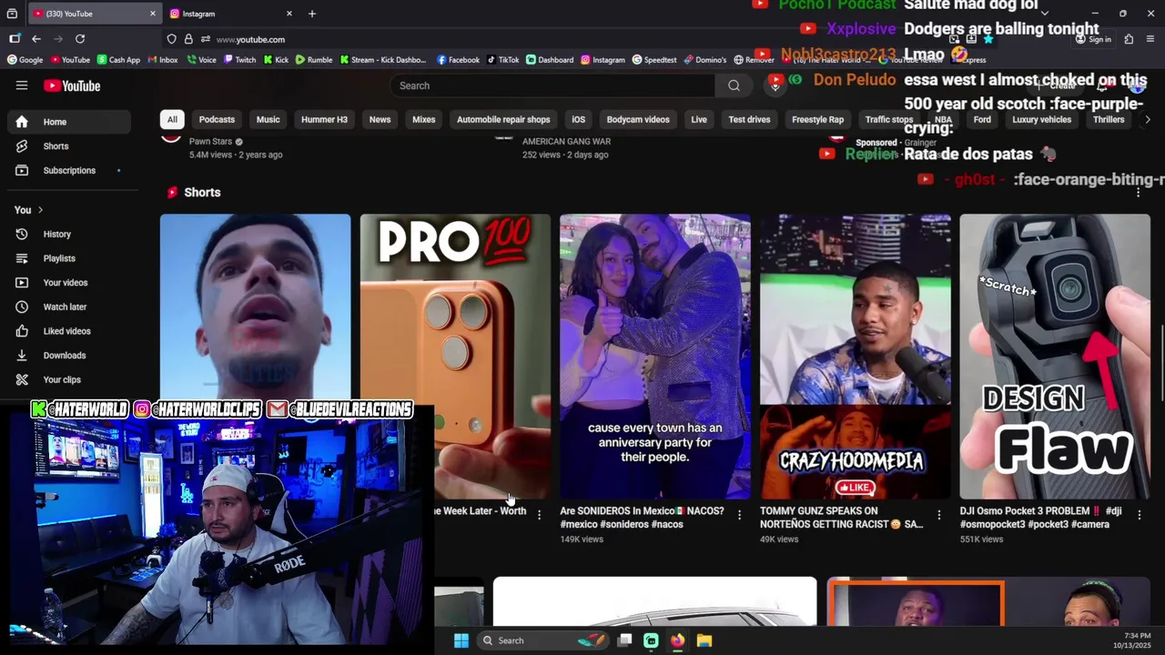Select the Live filter chip
Image resolution: width=1165 pixels, height=655 pixels.
(x=699, y=119)
